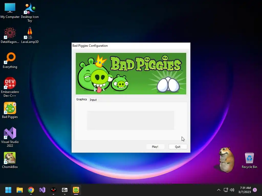Expand the hidden system tray icons
This screenshot has height=196, width=262.
click(219, 190)
